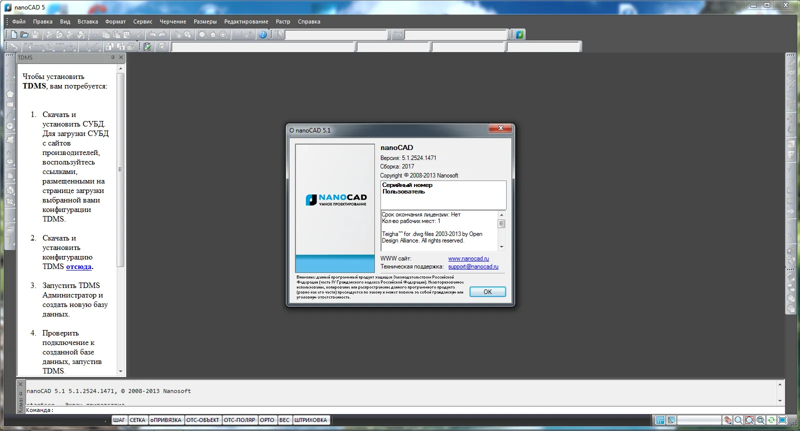This screenshot has height=431, width=800.
Task: Toggle ВЕС lineweight display
Action: click(x=284, y=420)
